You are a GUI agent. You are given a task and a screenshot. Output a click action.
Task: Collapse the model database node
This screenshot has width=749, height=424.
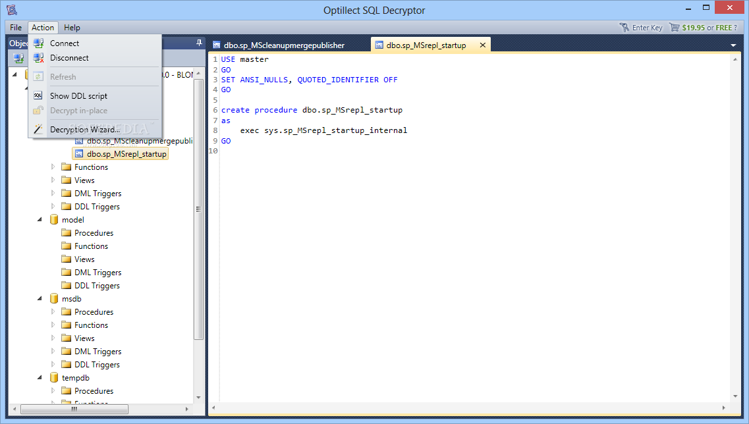pyautogui.click(x=40, y=220)
